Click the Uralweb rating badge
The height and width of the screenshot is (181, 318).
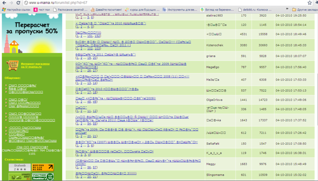(x=19, y=167)
